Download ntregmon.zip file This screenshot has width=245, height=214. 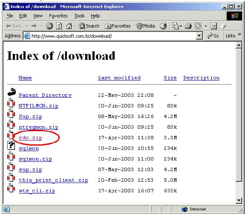click(38, 127)
